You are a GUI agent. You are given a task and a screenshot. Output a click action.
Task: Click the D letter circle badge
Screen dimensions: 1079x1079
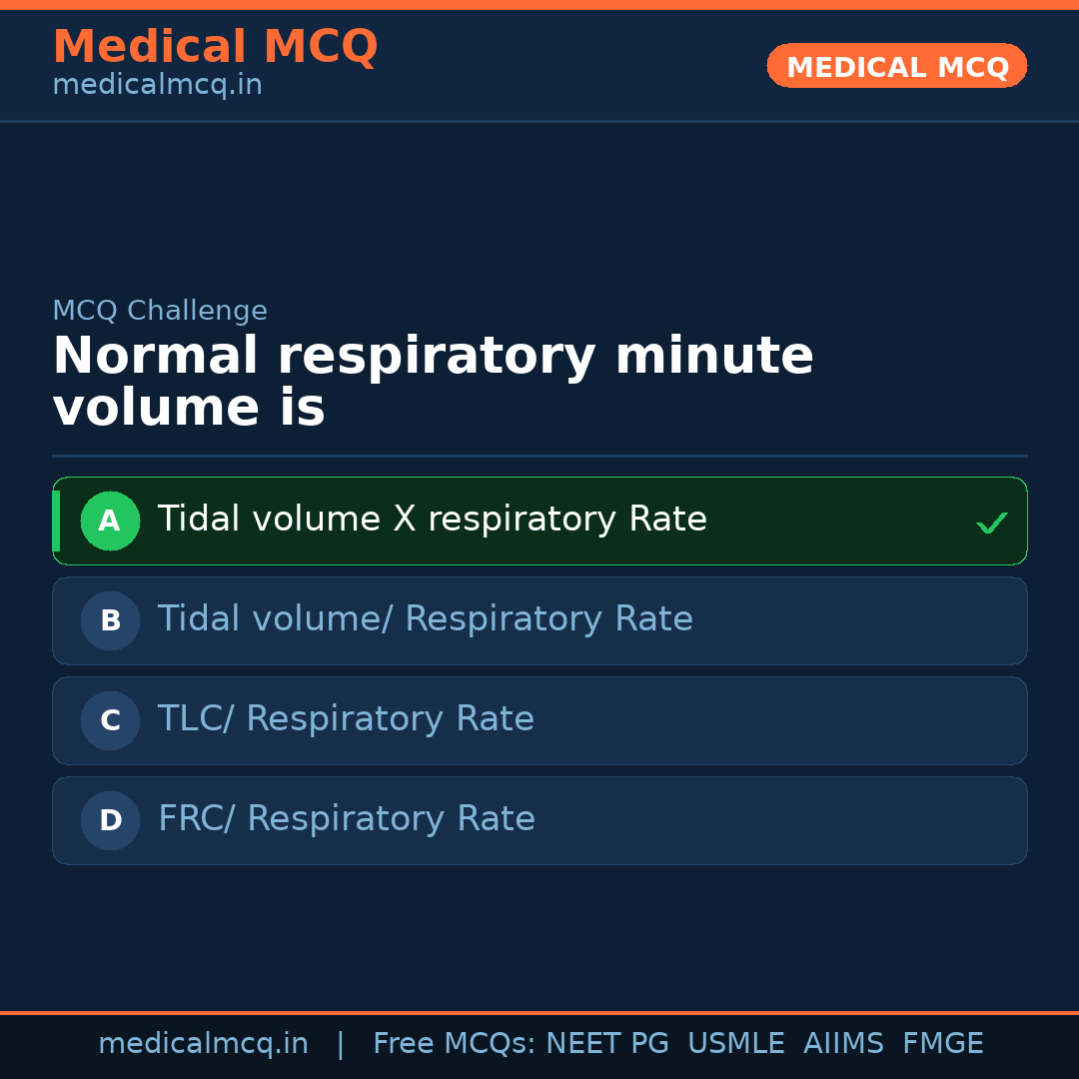pos(110,820)
